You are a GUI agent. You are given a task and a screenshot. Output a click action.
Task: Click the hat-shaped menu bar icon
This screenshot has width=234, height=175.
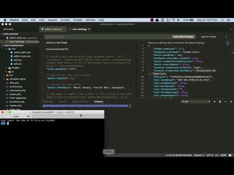pos(157,20)
